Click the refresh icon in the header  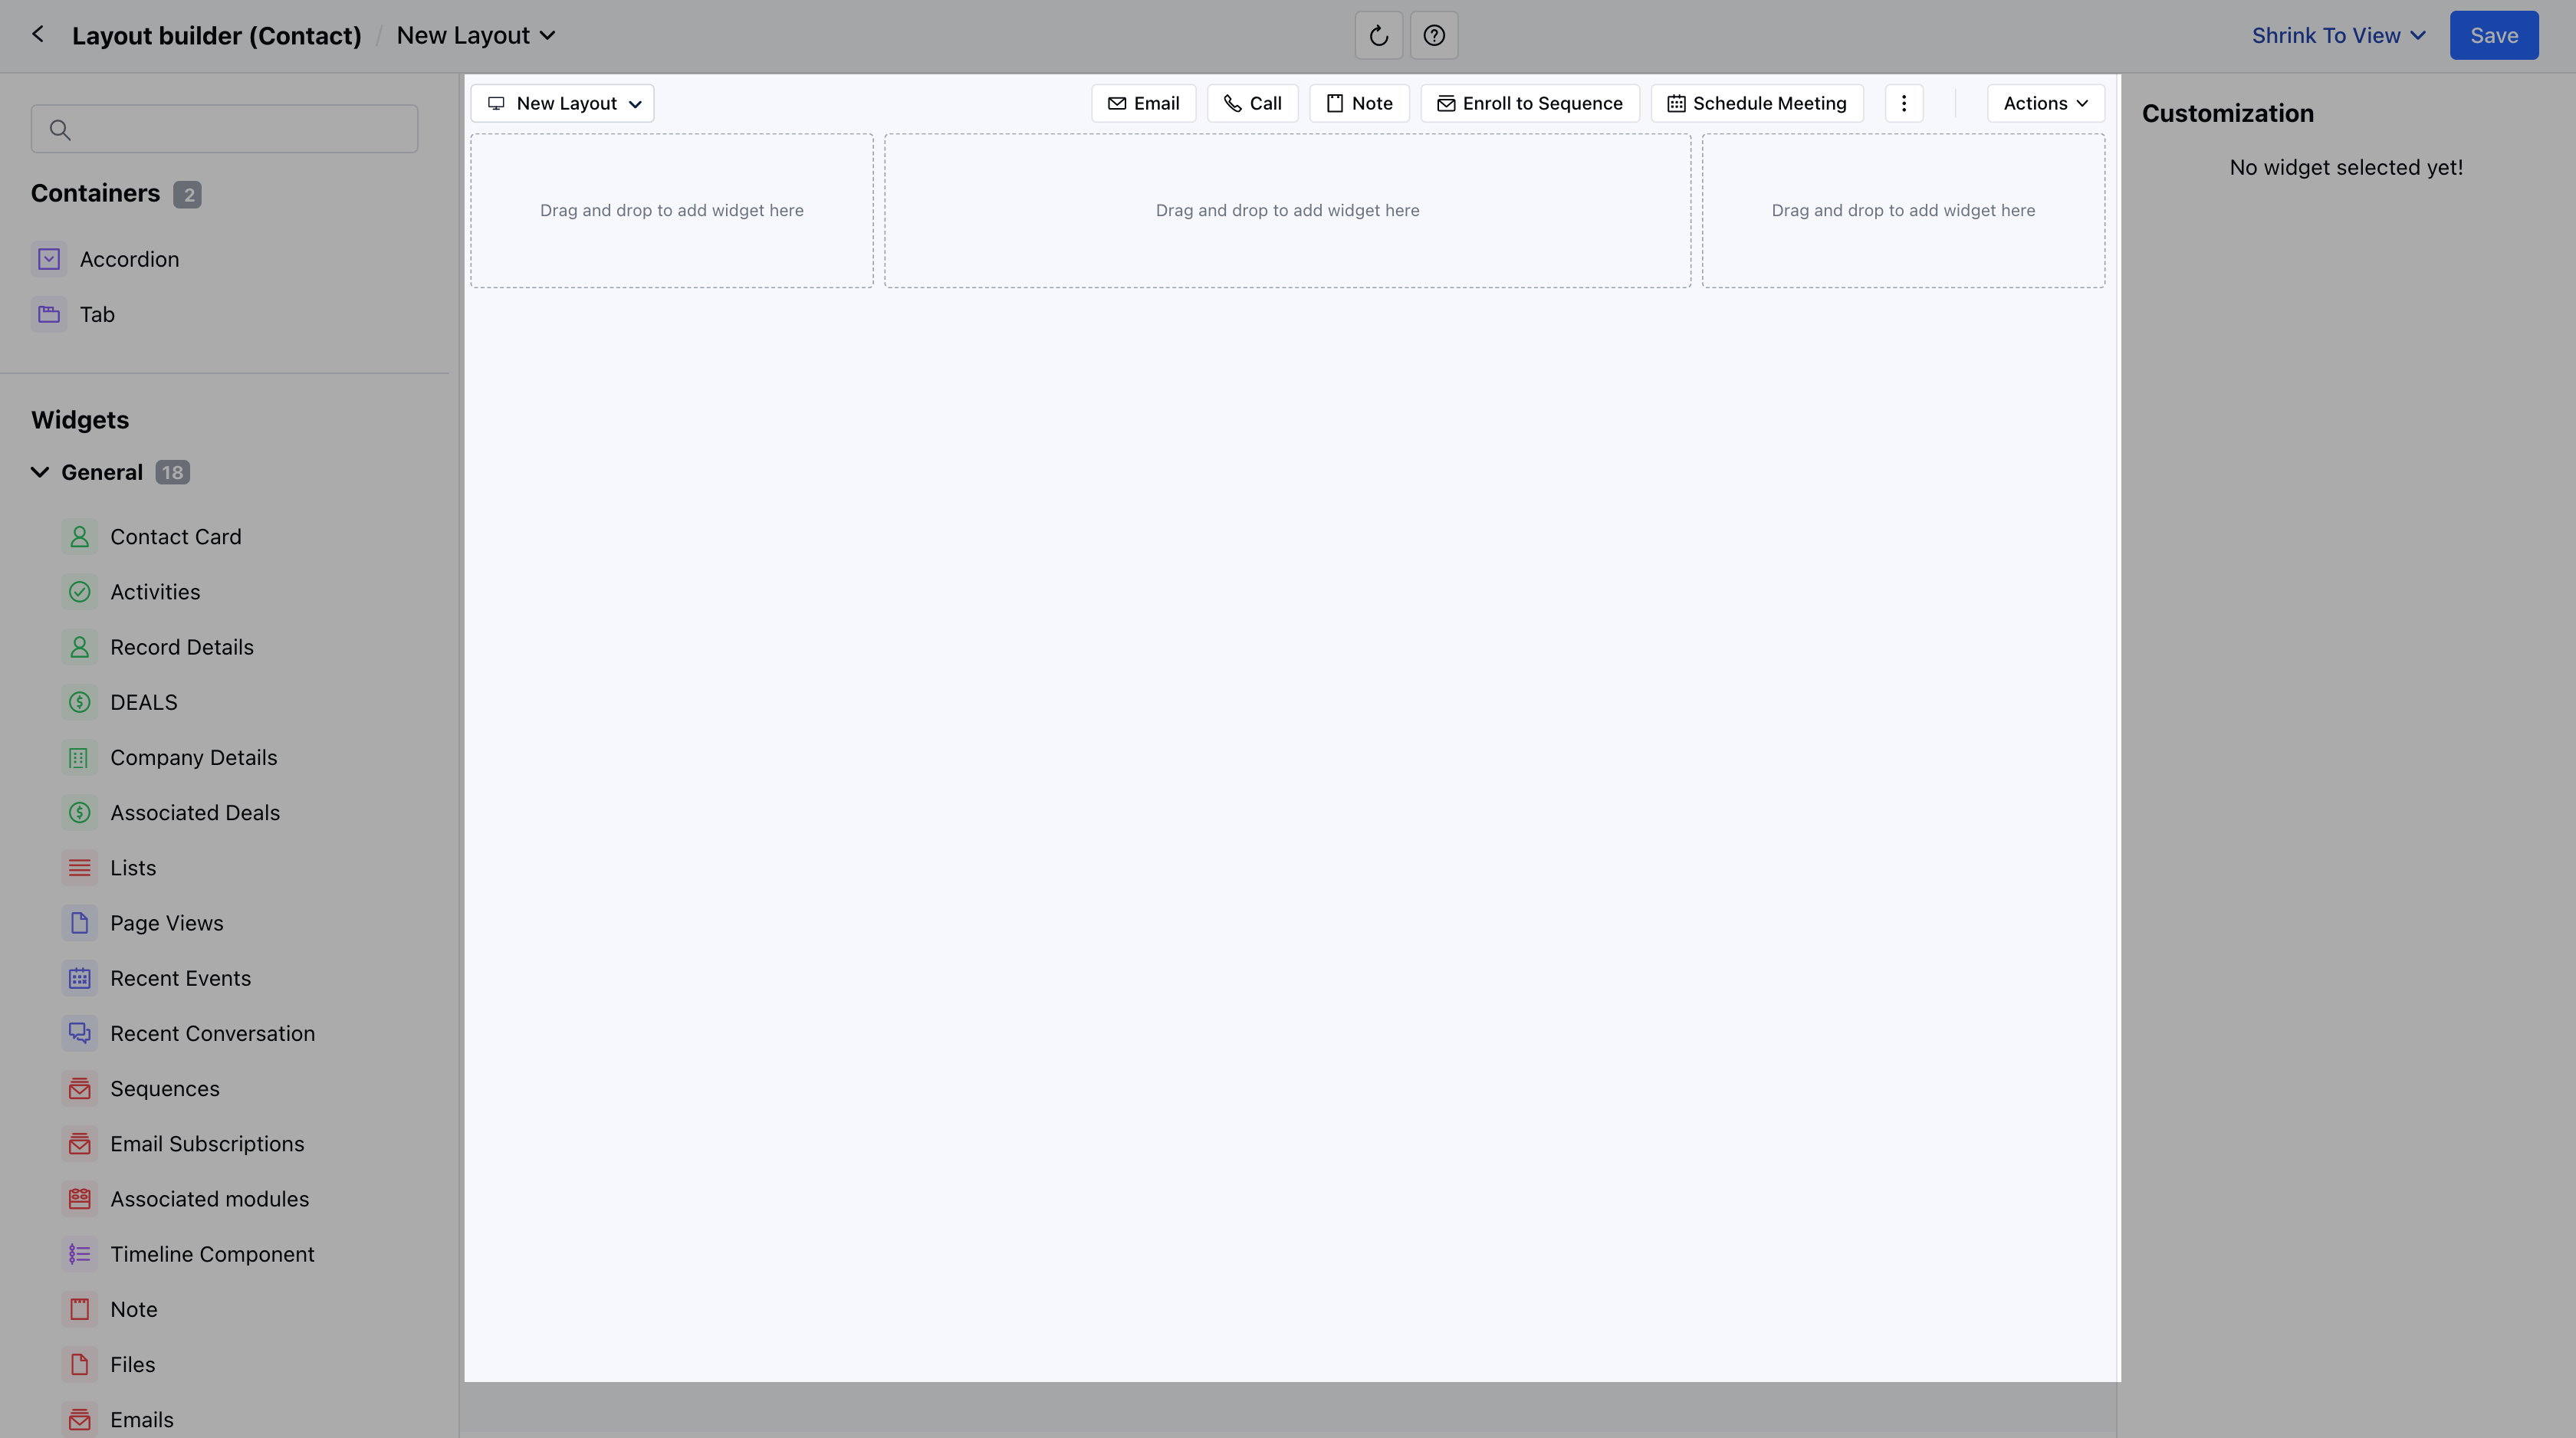1378,35
